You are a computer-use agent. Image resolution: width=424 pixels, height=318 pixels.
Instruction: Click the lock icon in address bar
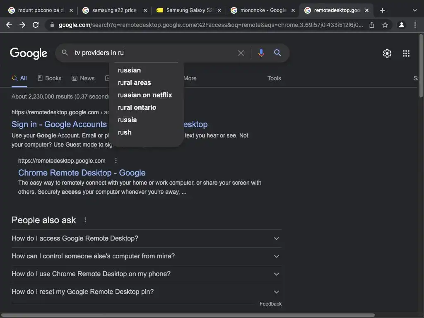(52, 25)
